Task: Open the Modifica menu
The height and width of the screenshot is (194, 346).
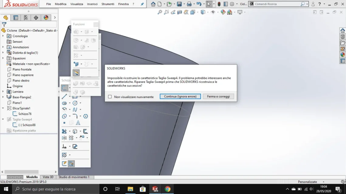Action: point(60,4)
